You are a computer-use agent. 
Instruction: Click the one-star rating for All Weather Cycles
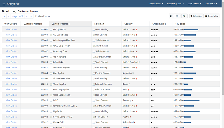click(x=151, y=79)
